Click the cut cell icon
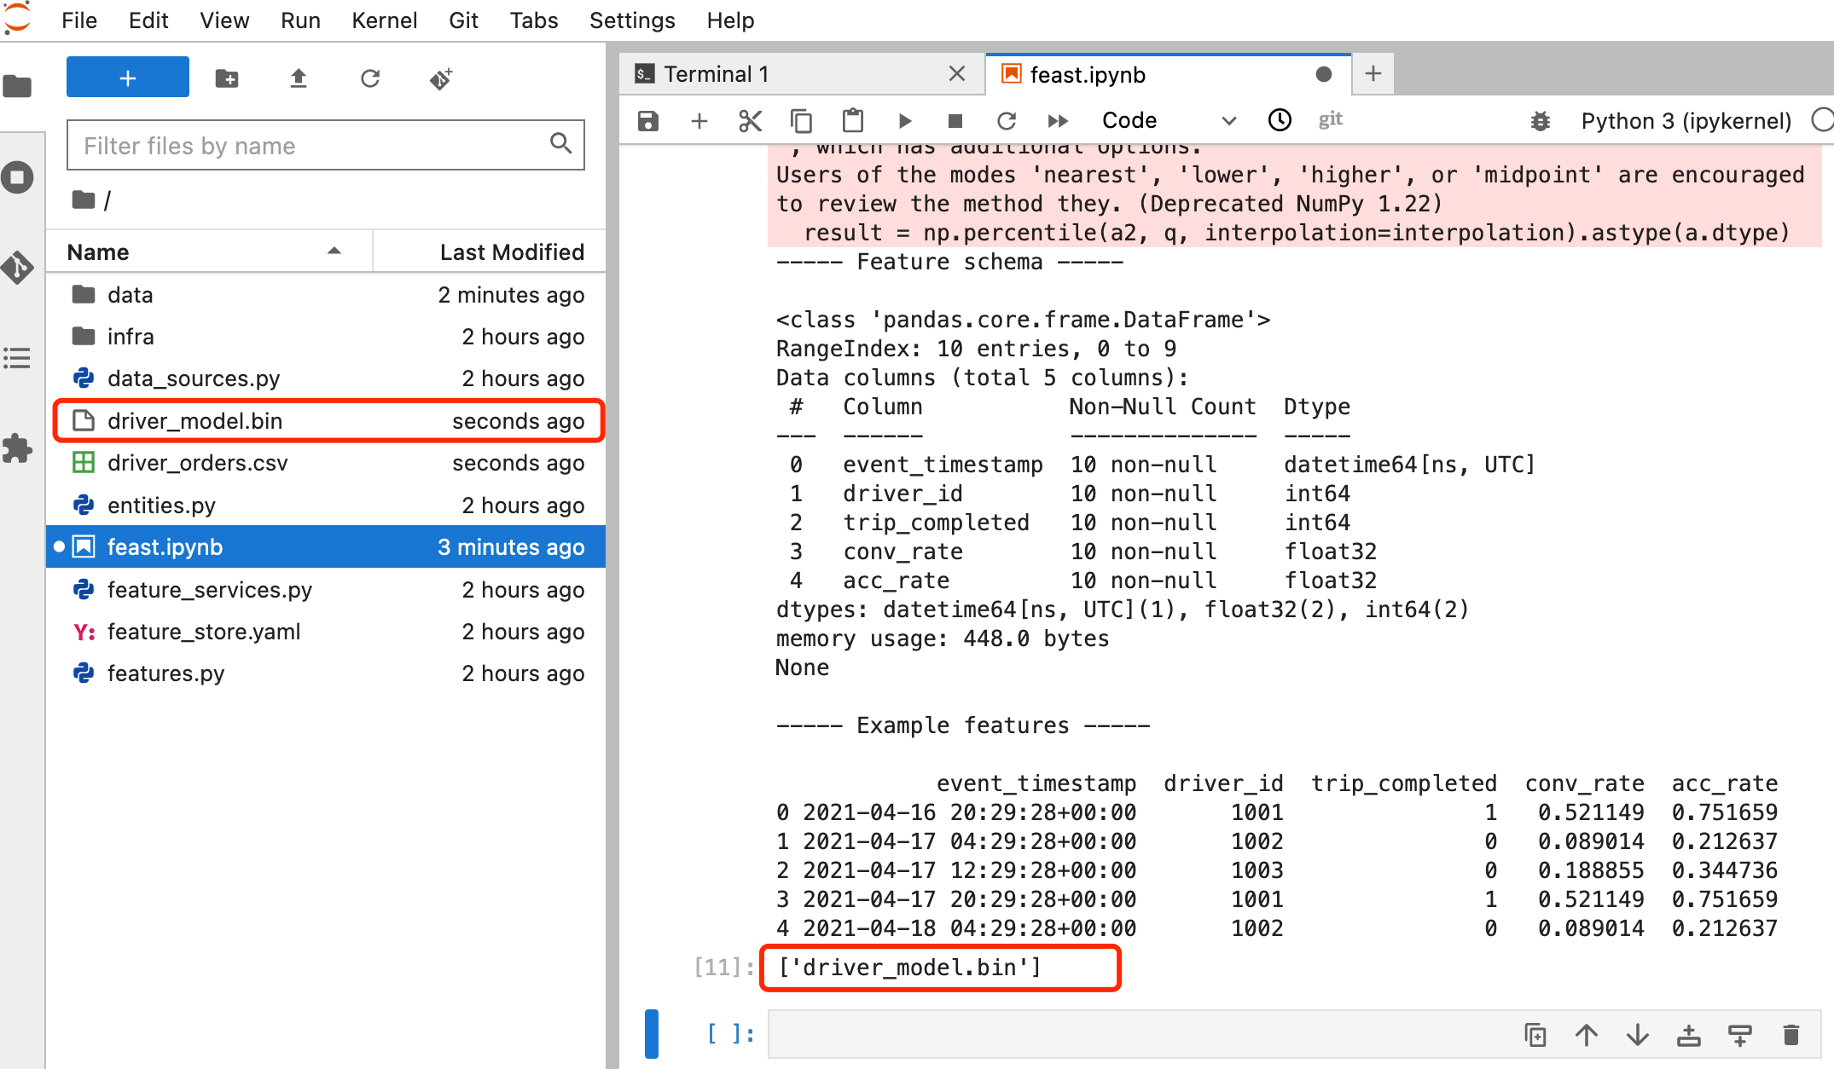Viewport: 1834px width, 1069px height. click(748, 119)
